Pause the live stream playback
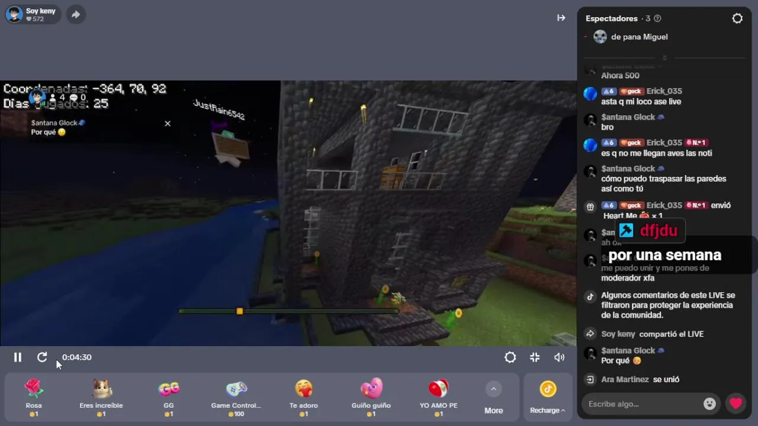 (x=18, y=357)
